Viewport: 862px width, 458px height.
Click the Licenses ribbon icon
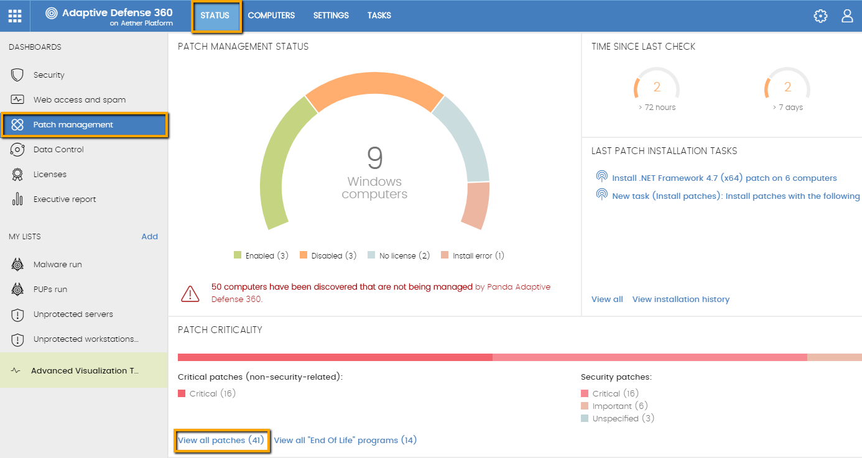(x=17, y=175)
